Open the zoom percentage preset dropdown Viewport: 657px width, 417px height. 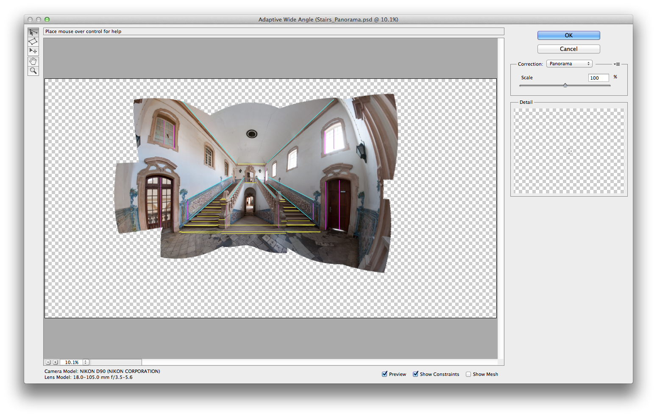pos(86,362)
